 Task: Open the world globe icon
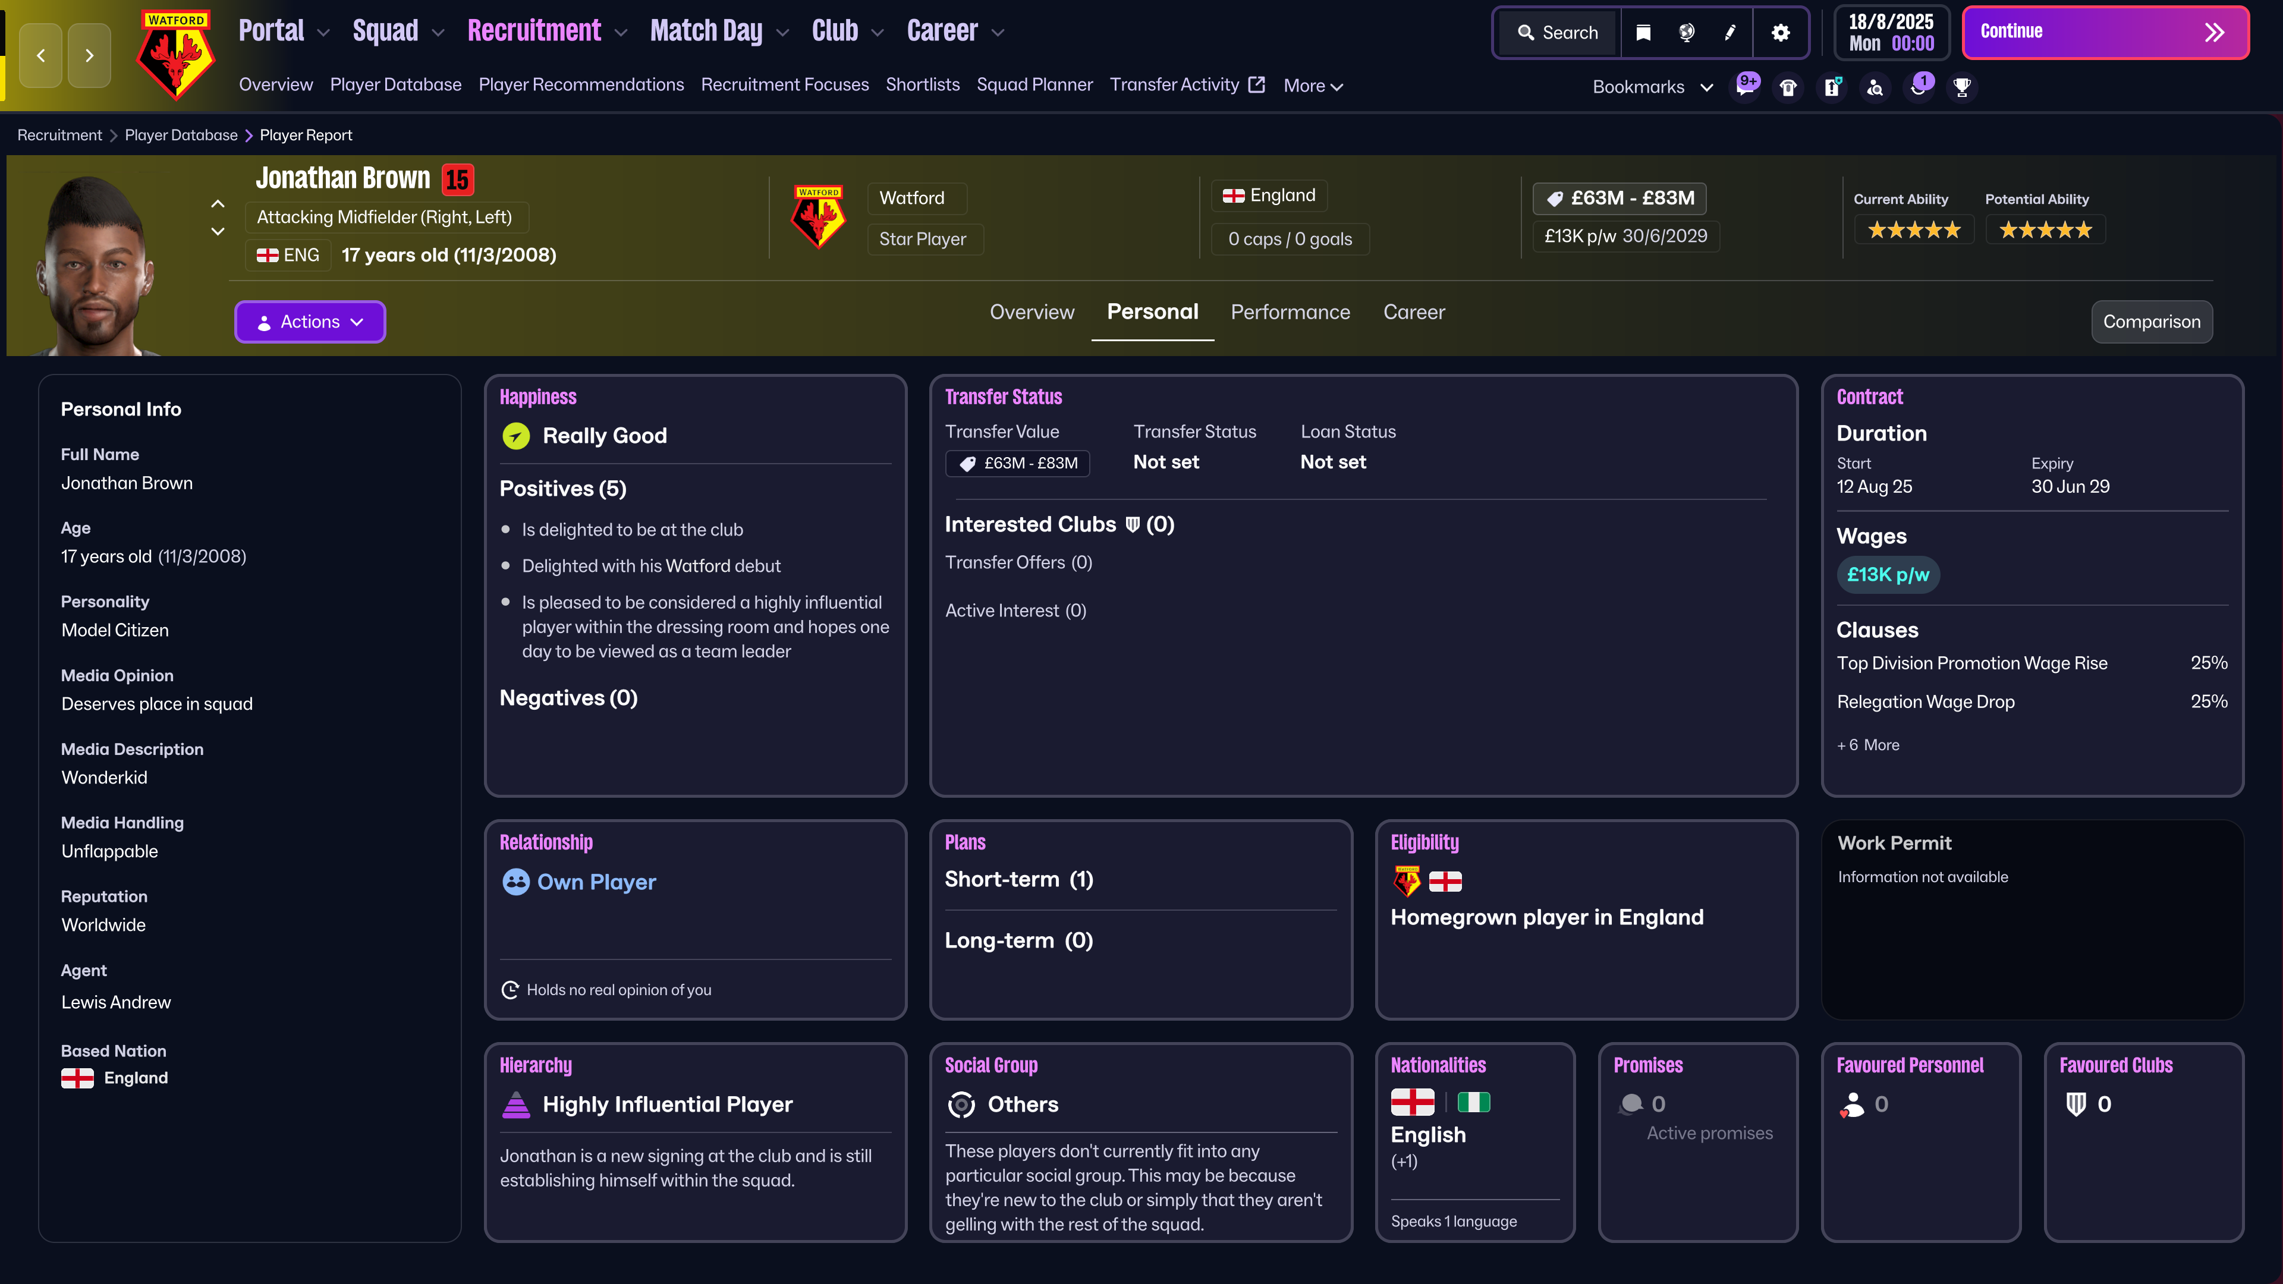pyautogui.click(x=1687, y=33)
